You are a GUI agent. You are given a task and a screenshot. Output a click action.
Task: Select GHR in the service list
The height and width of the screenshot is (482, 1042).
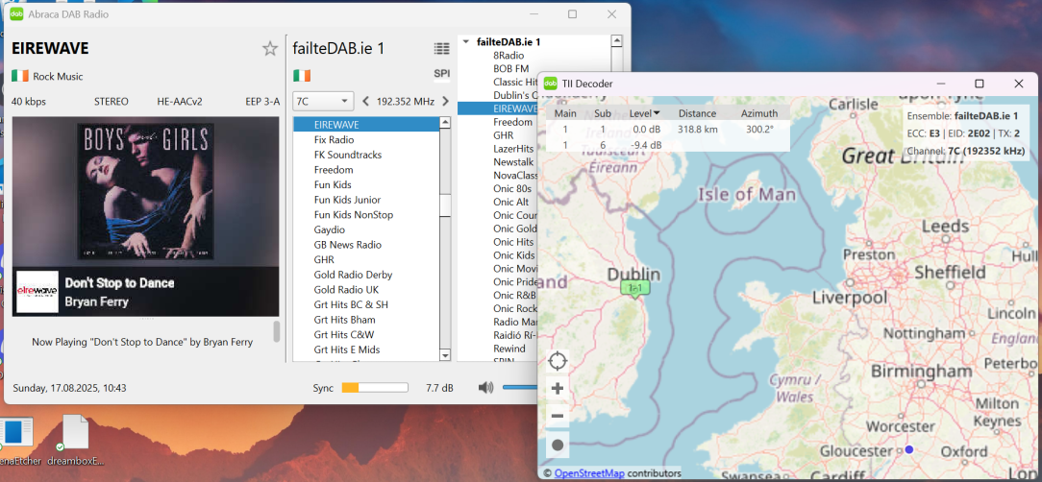(366, 259)
